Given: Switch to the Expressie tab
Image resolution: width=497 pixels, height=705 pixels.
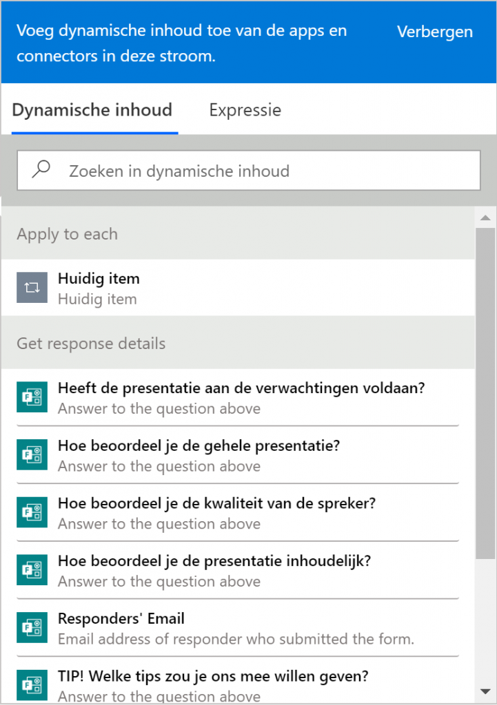Looking at the screenshot, I should tap(245, 110).
